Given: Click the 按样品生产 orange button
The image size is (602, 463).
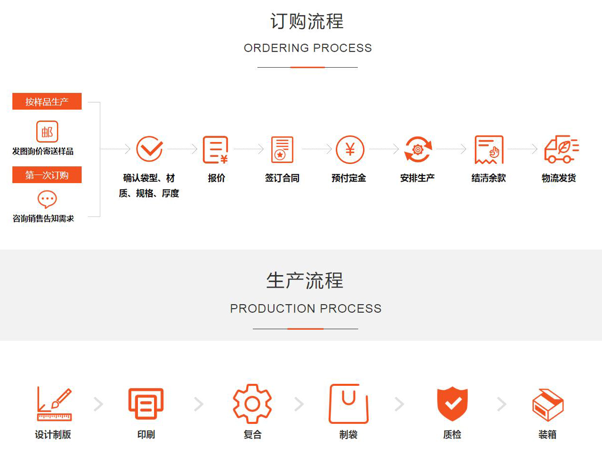Looking at the screenshot, I should click(x=47, y=102).
